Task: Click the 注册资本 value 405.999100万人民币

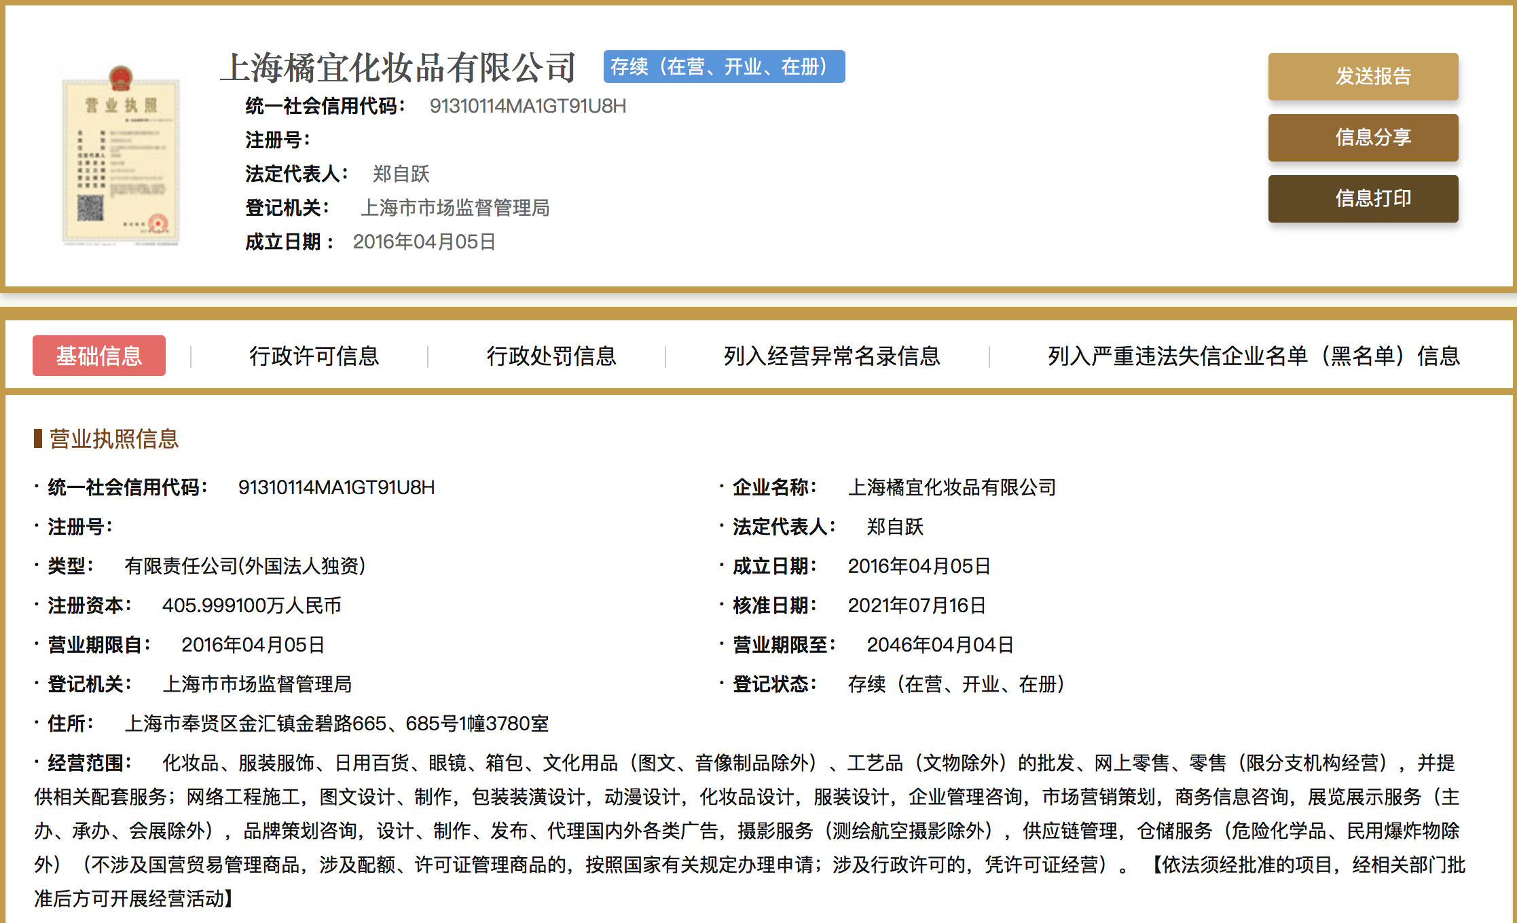Action: pos(251,605)
